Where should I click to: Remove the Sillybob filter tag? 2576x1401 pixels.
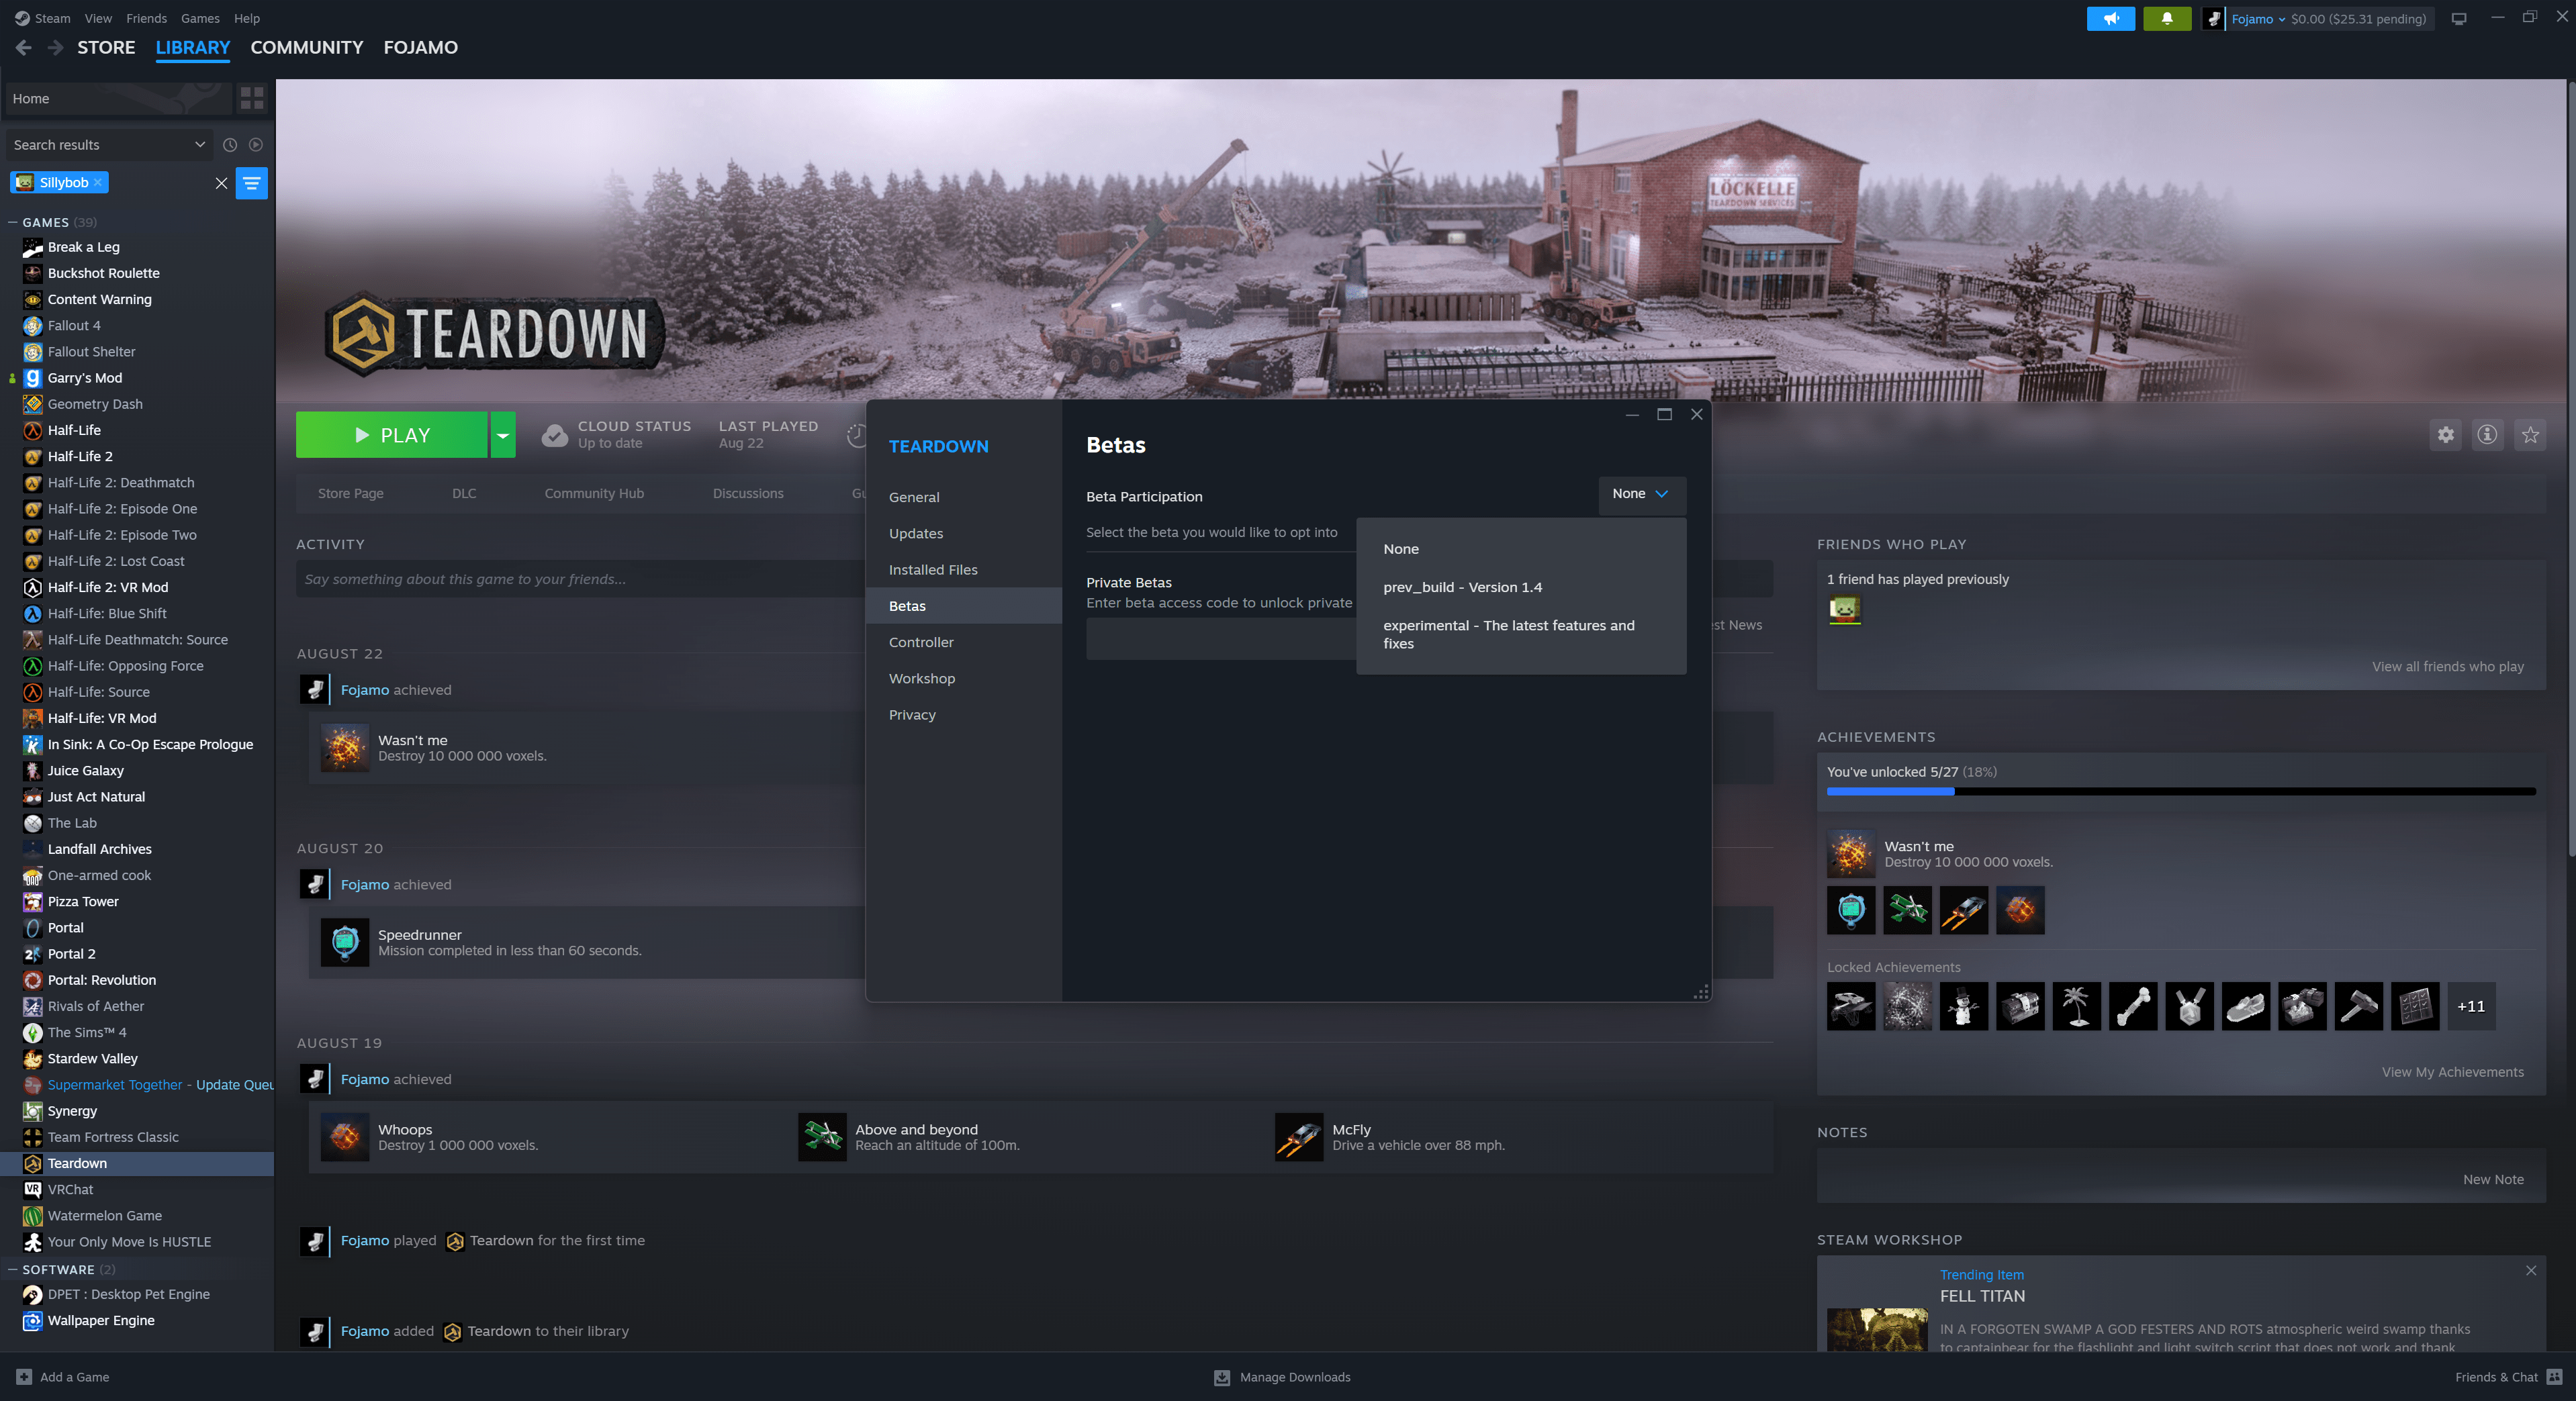[x=97, y=182]
